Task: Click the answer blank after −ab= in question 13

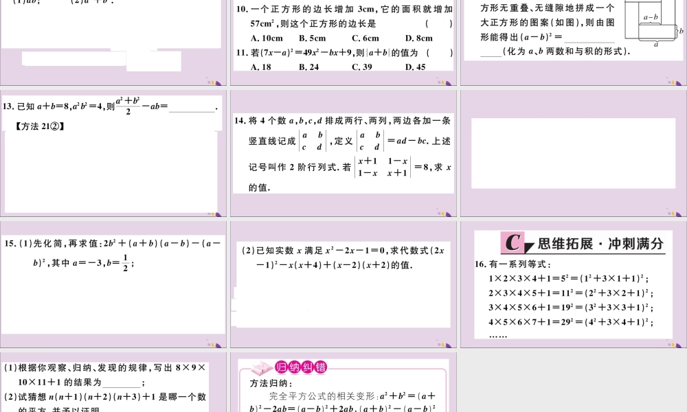Action: coord(192,108)
